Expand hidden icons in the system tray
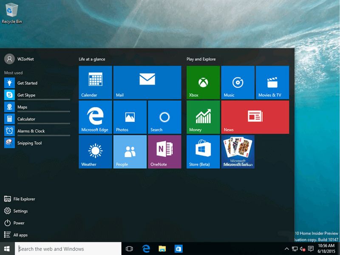 [x=287, y=249]
